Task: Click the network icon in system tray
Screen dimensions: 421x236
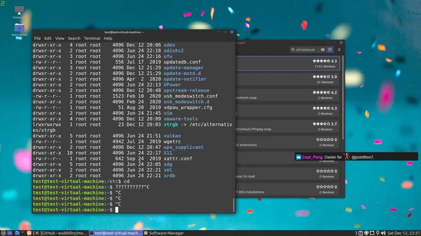Action: [x=372, y=233]
